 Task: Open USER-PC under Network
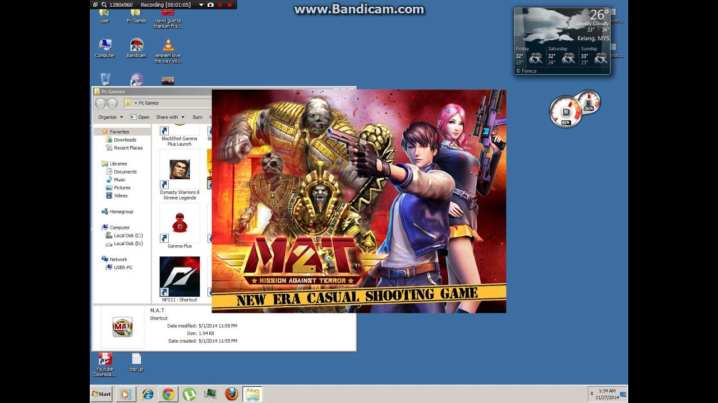pyautogui.click(x=119, y=268)
